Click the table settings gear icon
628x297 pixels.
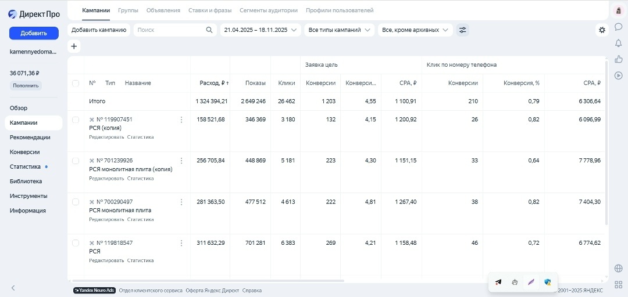[x=602, y=30]
